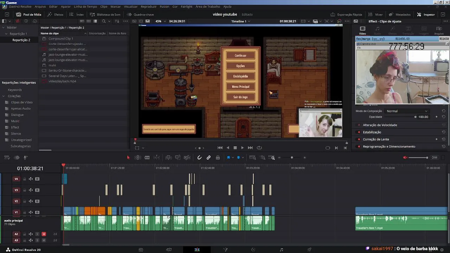Open the Mixer panel

[375, 15]
